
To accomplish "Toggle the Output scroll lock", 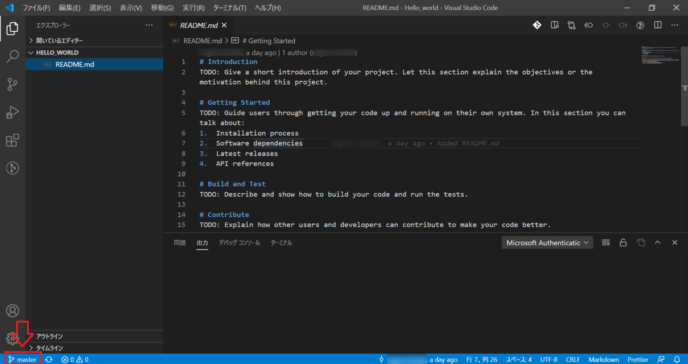I will pos(623,242).
